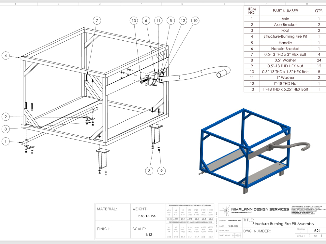Click the 'MANIKANDAN' drawn-by name
Screen dimensions: 326x244
click(x=234, y=221)
